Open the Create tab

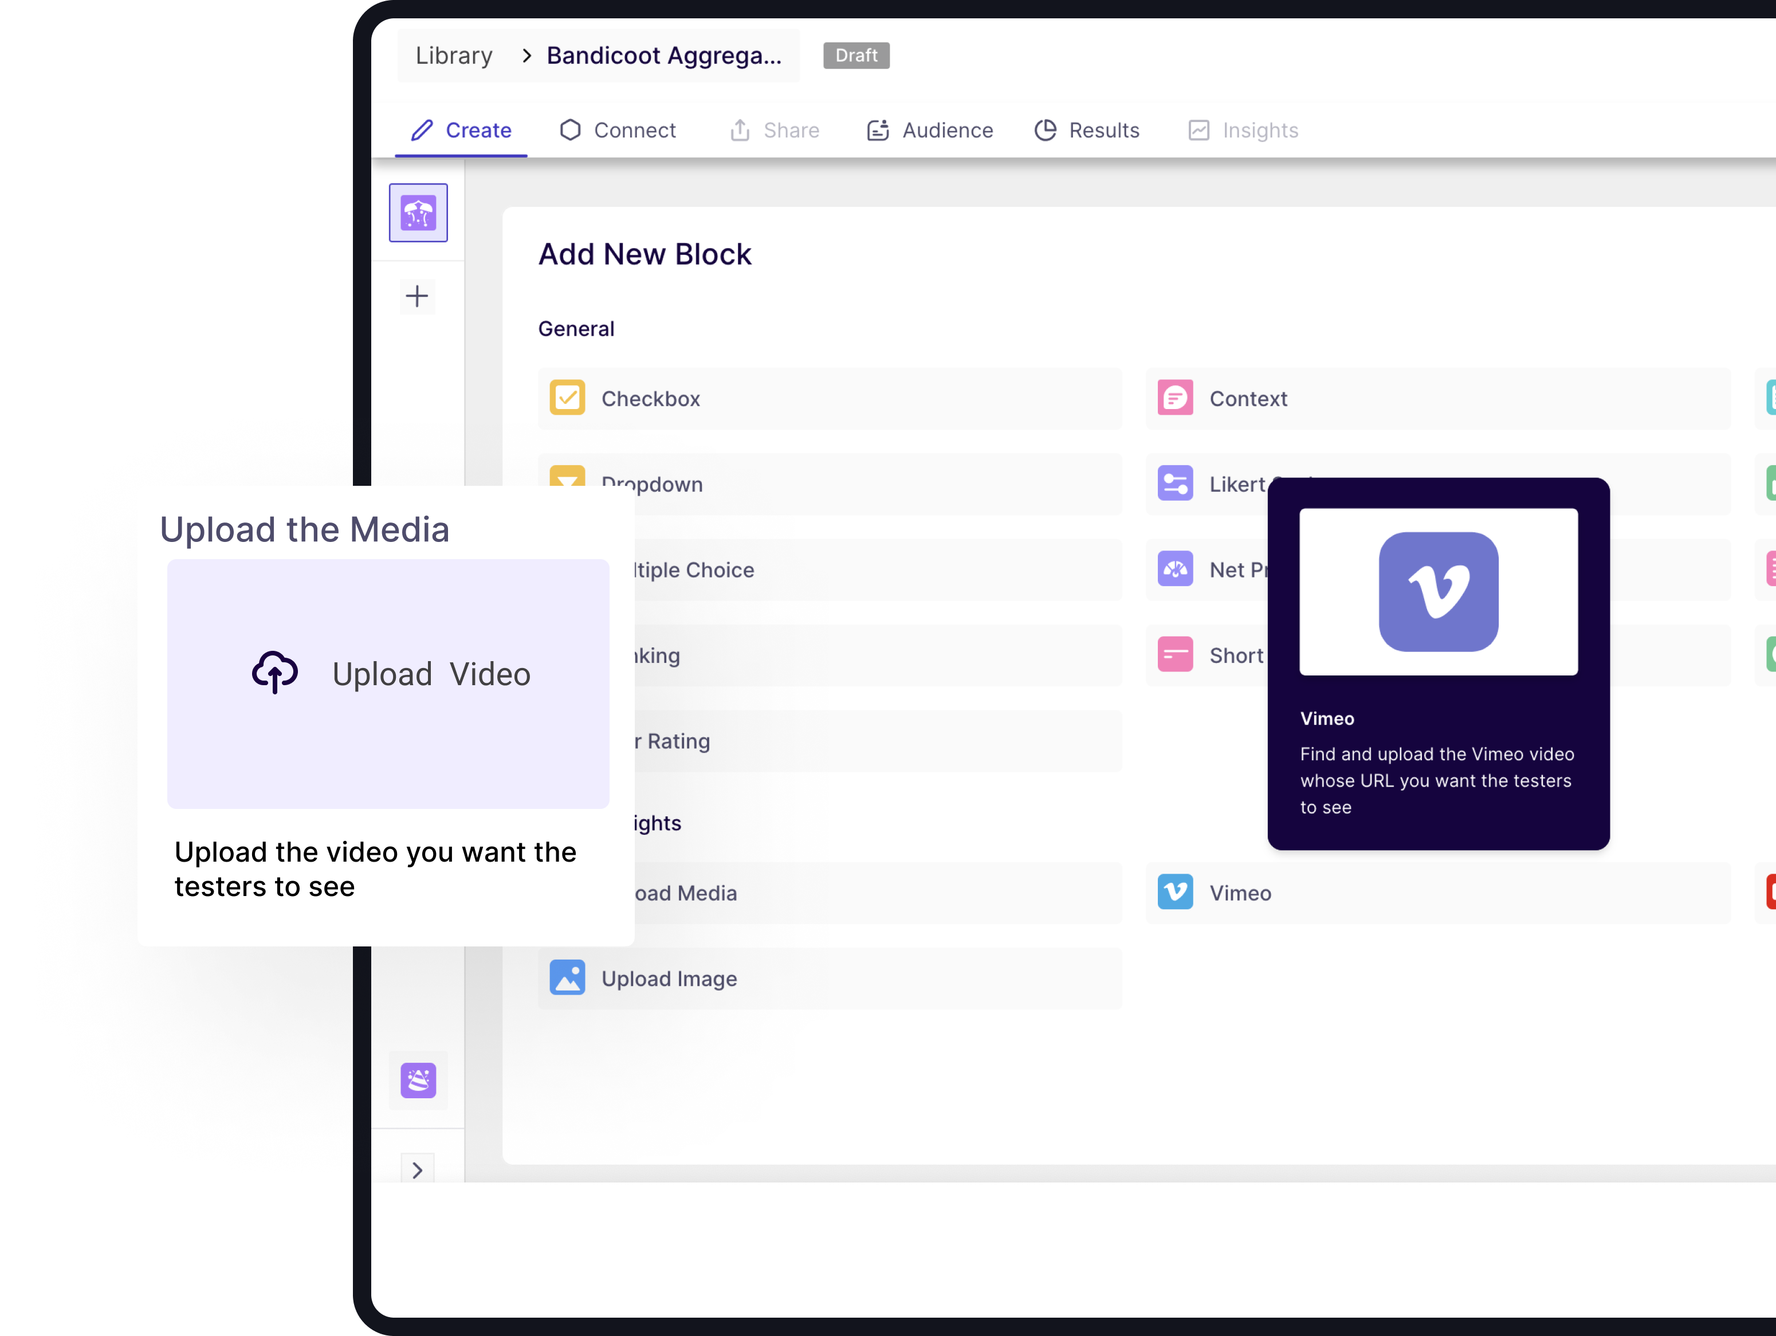tap(461, 130)
